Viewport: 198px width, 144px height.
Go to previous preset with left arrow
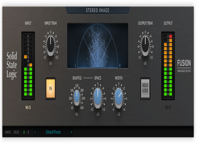tap(35, 132)
